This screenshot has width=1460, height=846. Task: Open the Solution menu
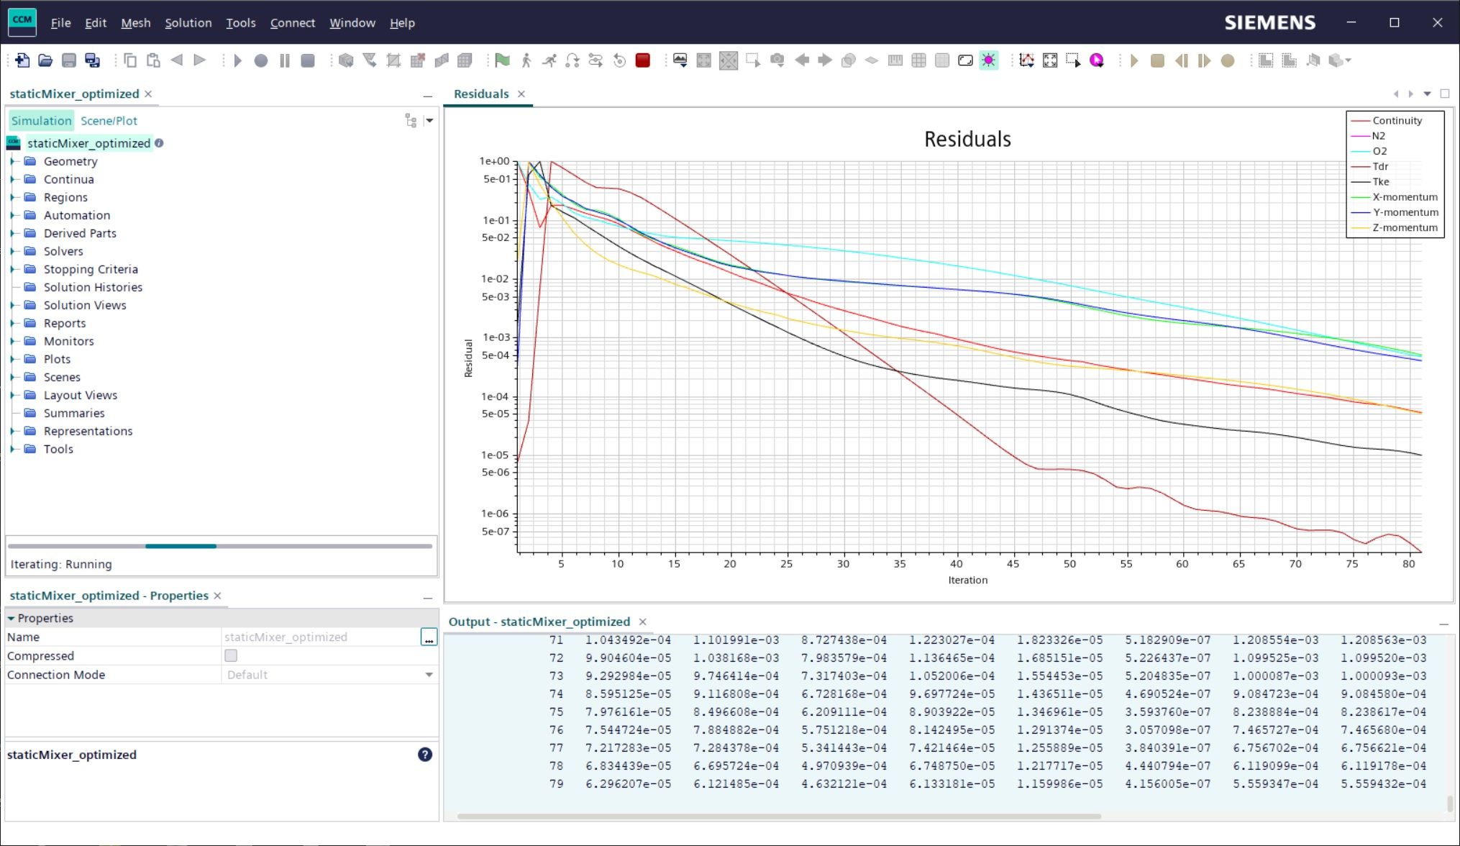[188, 23]
